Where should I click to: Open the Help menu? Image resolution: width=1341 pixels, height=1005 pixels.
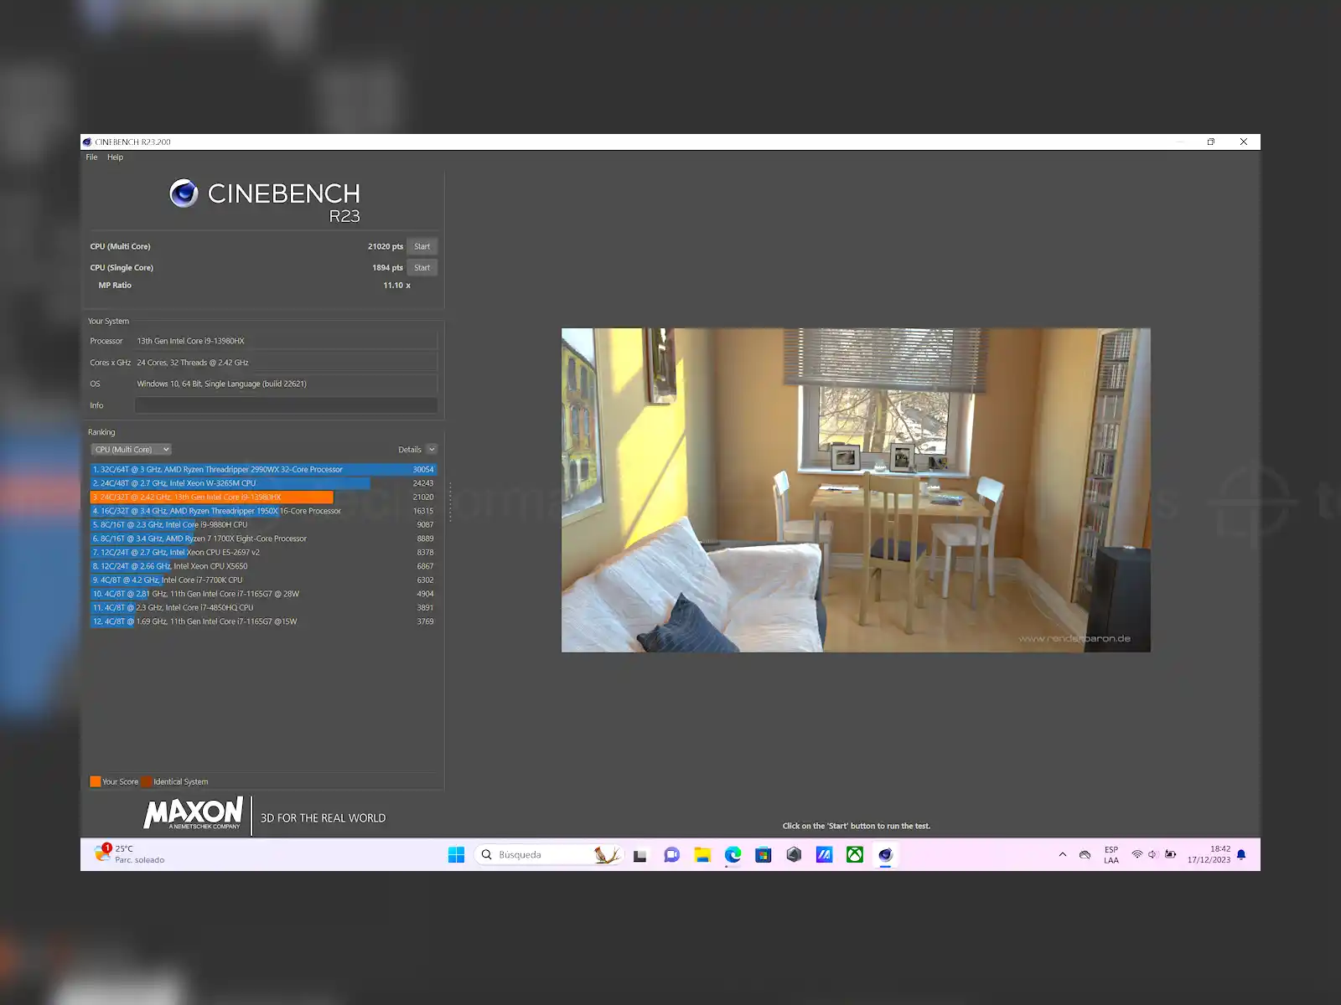pos(115,157)
